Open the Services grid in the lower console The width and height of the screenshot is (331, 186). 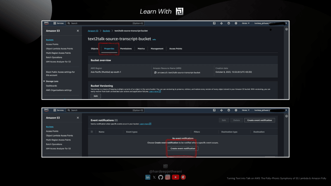point(58,110)
